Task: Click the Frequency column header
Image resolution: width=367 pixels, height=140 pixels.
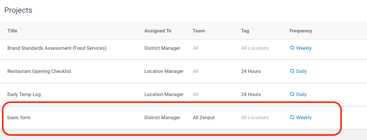Action: click(301, 31)
